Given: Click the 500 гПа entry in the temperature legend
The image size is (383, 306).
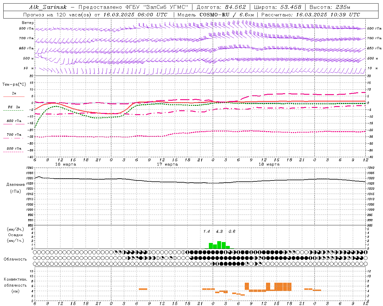Looking at the screenshot, I should (x=14, y=149).
